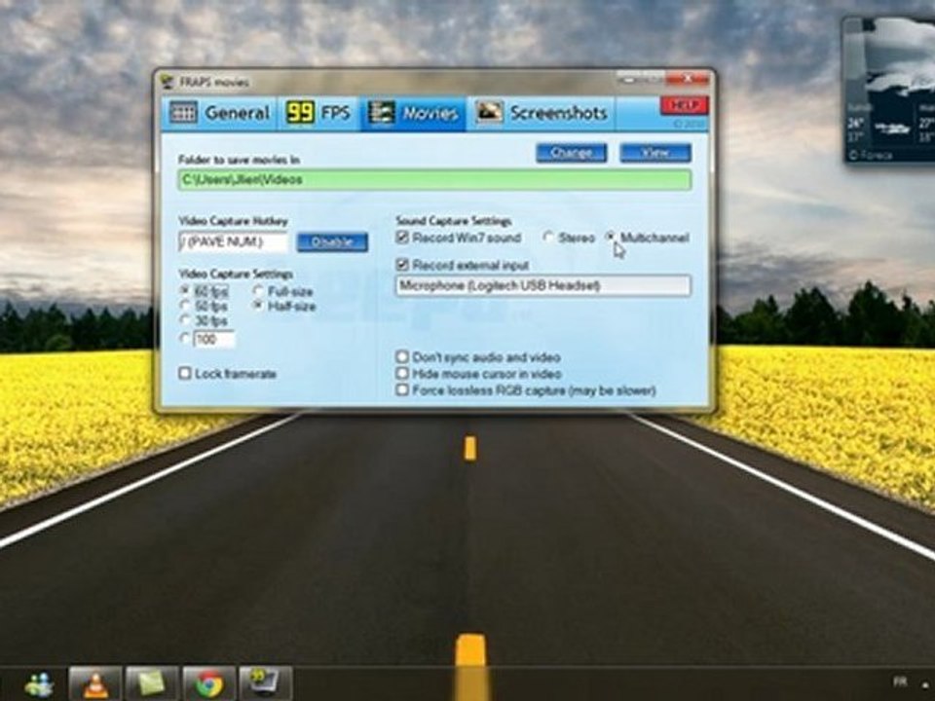Image resolution: width=935 pixels, height=701 pixels.
Task: Open the Screenshots tab
Action: point(542,113)
